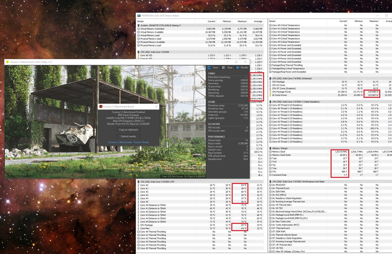Open the Corona 1.3 Benchmark Forum Thread link
This screenshot has width=392, height=254.
tap(128, 142)
